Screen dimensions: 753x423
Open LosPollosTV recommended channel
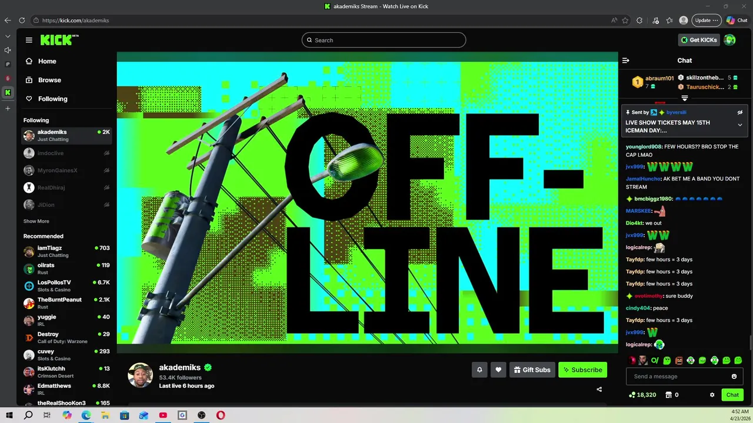coord(66,286)
